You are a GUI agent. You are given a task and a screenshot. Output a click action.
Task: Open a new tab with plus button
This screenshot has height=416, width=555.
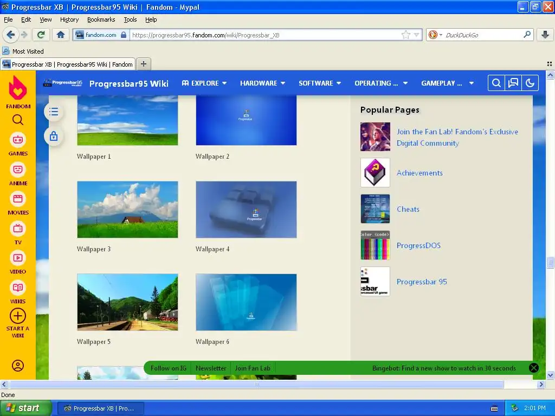point(143,64)
